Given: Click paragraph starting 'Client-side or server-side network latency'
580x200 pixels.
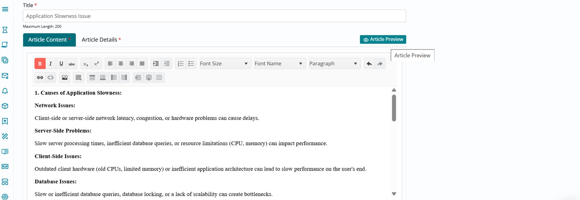Looking at the screenshot, I should [147, 118].
